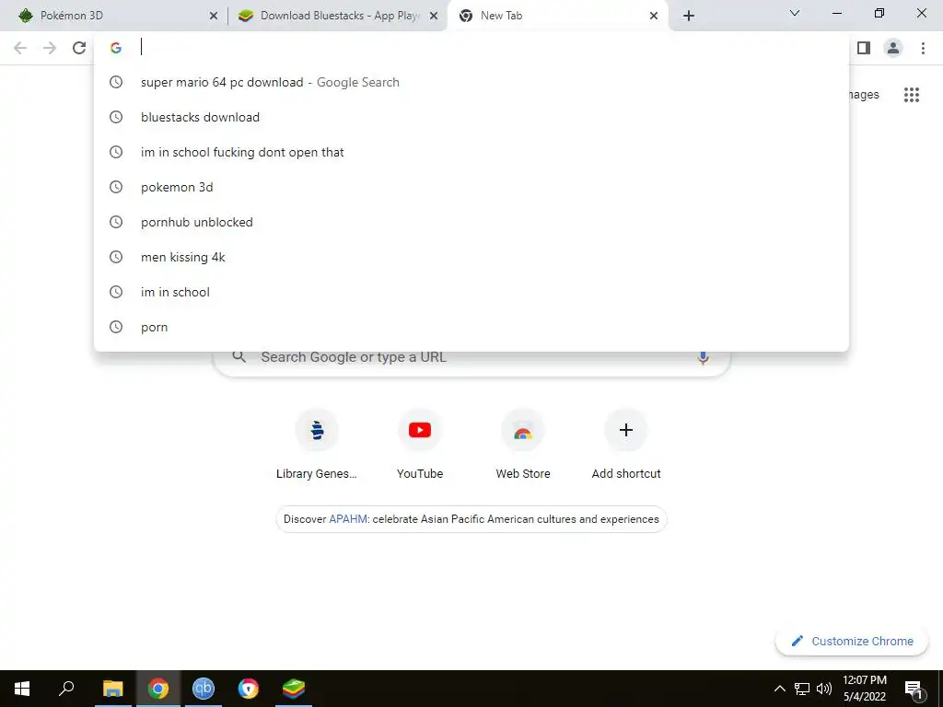943x707 pixels.
Task: Open volume control tray icon
Action: [824, 689]
